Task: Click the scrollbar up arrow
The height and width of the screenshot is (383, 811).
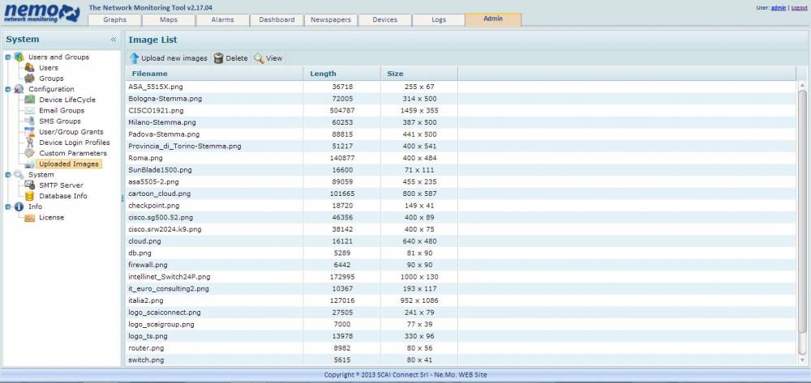Action: click(802, 85)
